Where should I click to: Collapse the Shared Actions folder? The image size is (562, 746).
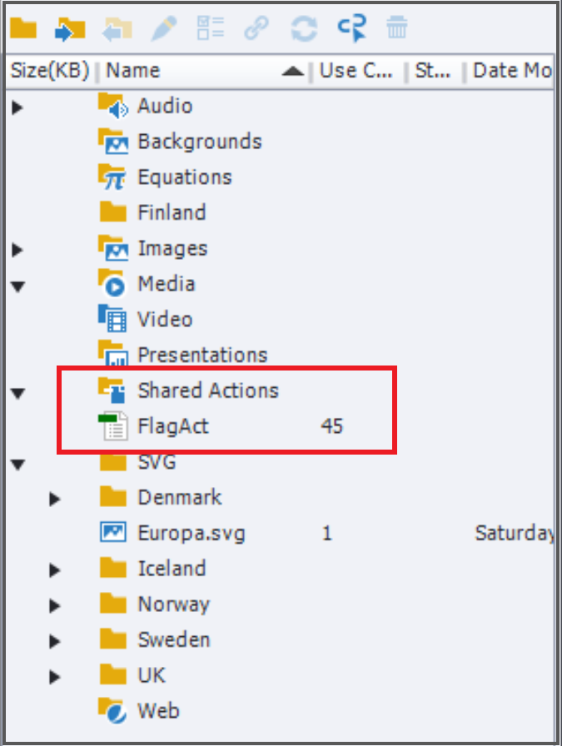click(18, 392)
